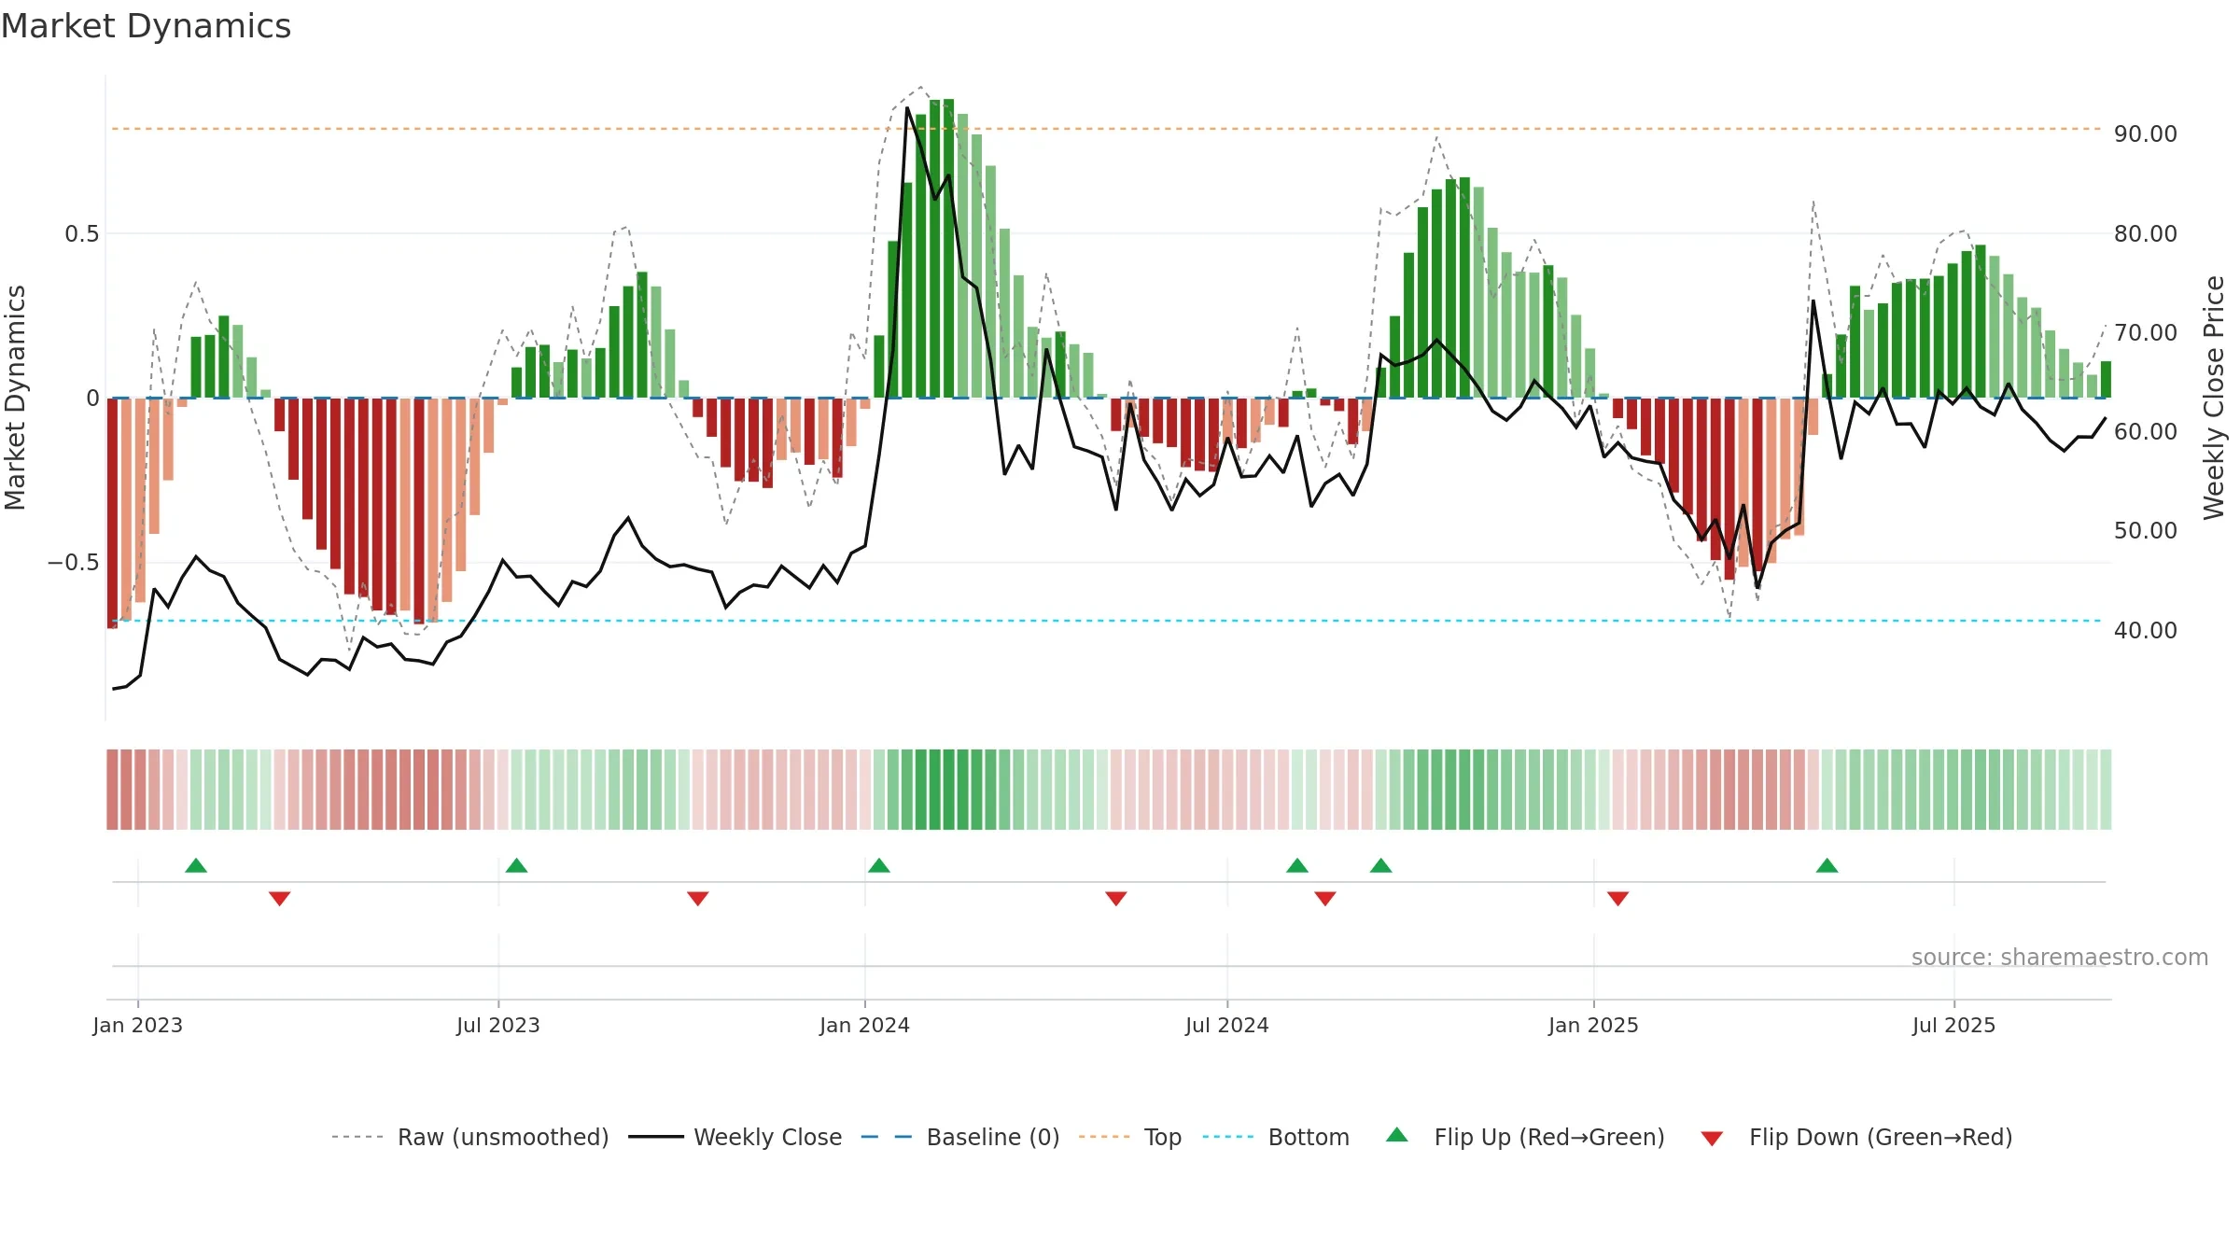2240x1260 pixels.
Task: Select the red flip-down marker between Jul 2023 and Jan 2024
Action: [x=698, y=899]
